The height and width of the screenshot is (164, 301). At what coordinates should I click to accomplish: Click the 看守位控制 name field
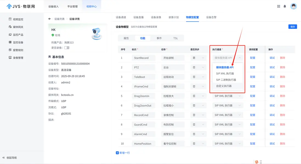coord(173,144)
